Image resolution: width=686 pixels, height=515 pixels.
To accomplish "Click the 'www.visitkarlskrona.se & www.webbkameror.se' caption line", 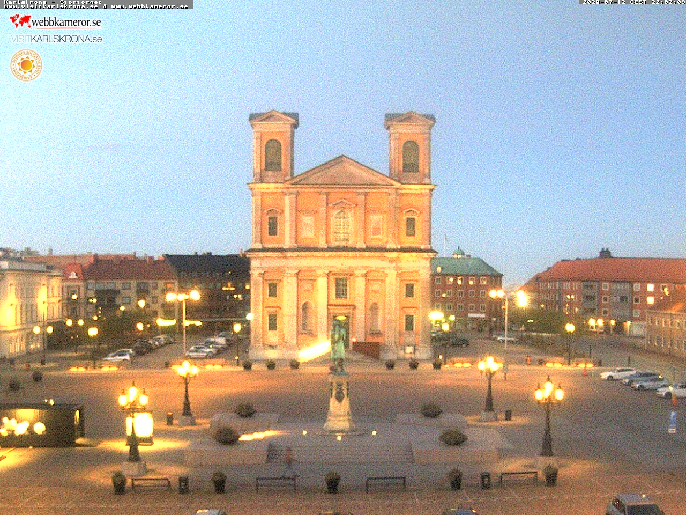I will coord(96,6).
